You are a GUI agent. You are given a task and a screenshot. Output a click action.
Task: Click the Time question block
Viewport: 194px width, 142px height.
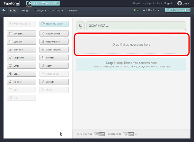point(21,98)
